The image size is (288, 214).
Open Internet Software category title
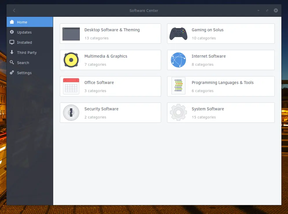pos(209,56)
